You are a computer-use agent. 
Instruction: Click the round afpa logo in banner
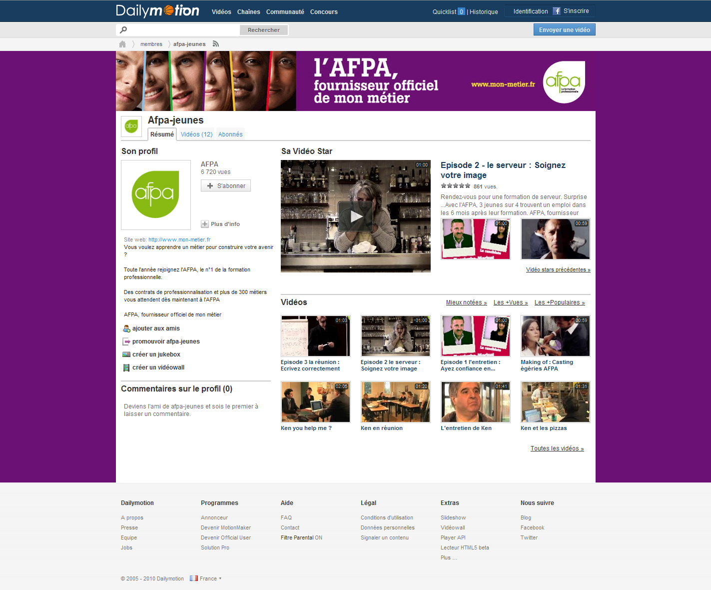click(564, 82)
